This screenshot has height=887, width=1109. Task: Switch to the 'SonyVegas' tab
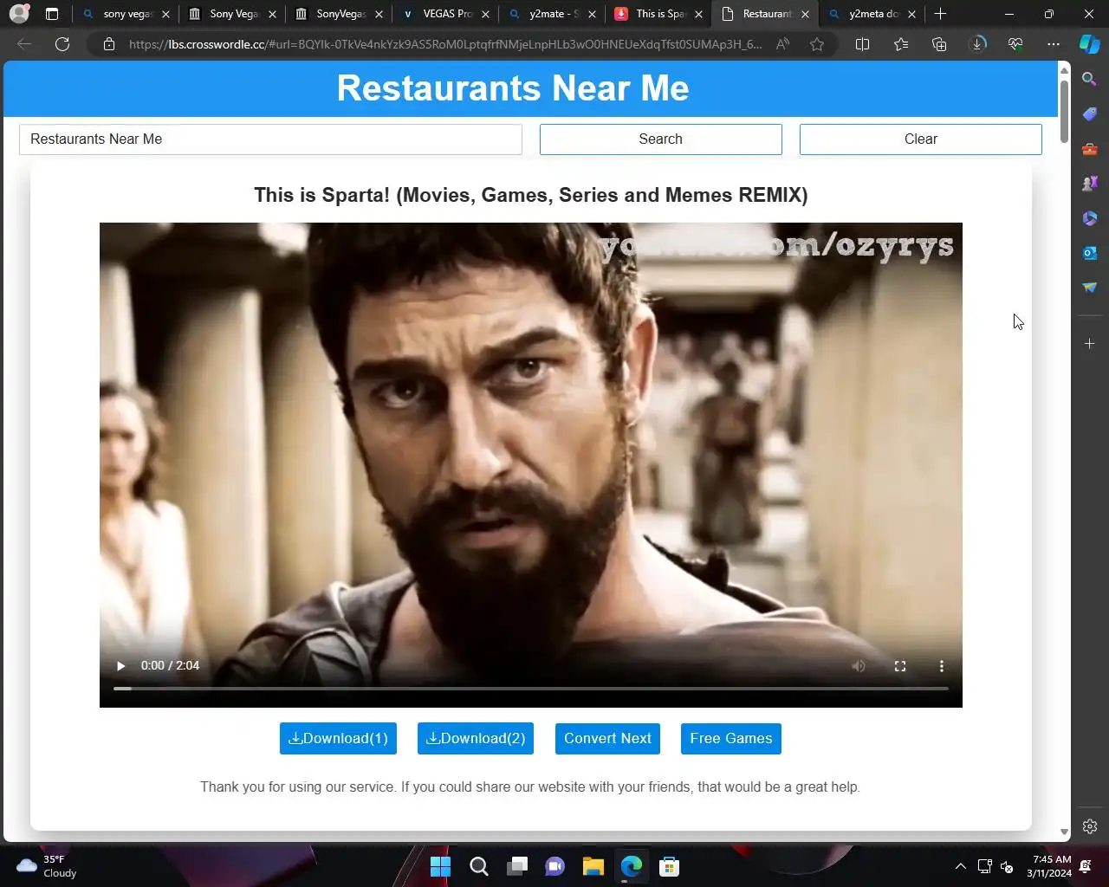[x=340, y=14]
